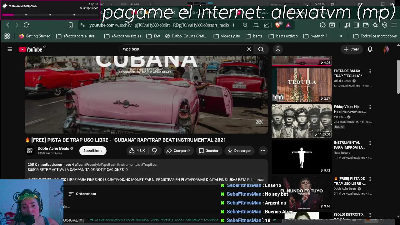Click the music note playlist icon in toolbar

347,25
